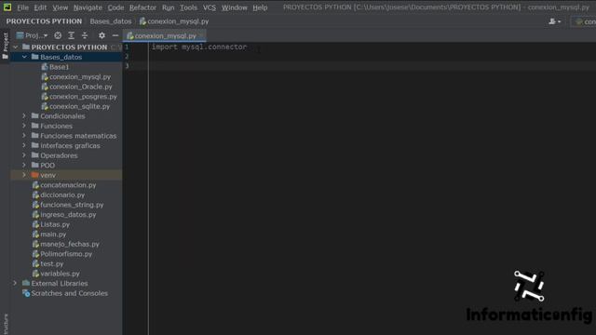Open the File menu
Screen dimensions: 596x335
coord(22,7)
